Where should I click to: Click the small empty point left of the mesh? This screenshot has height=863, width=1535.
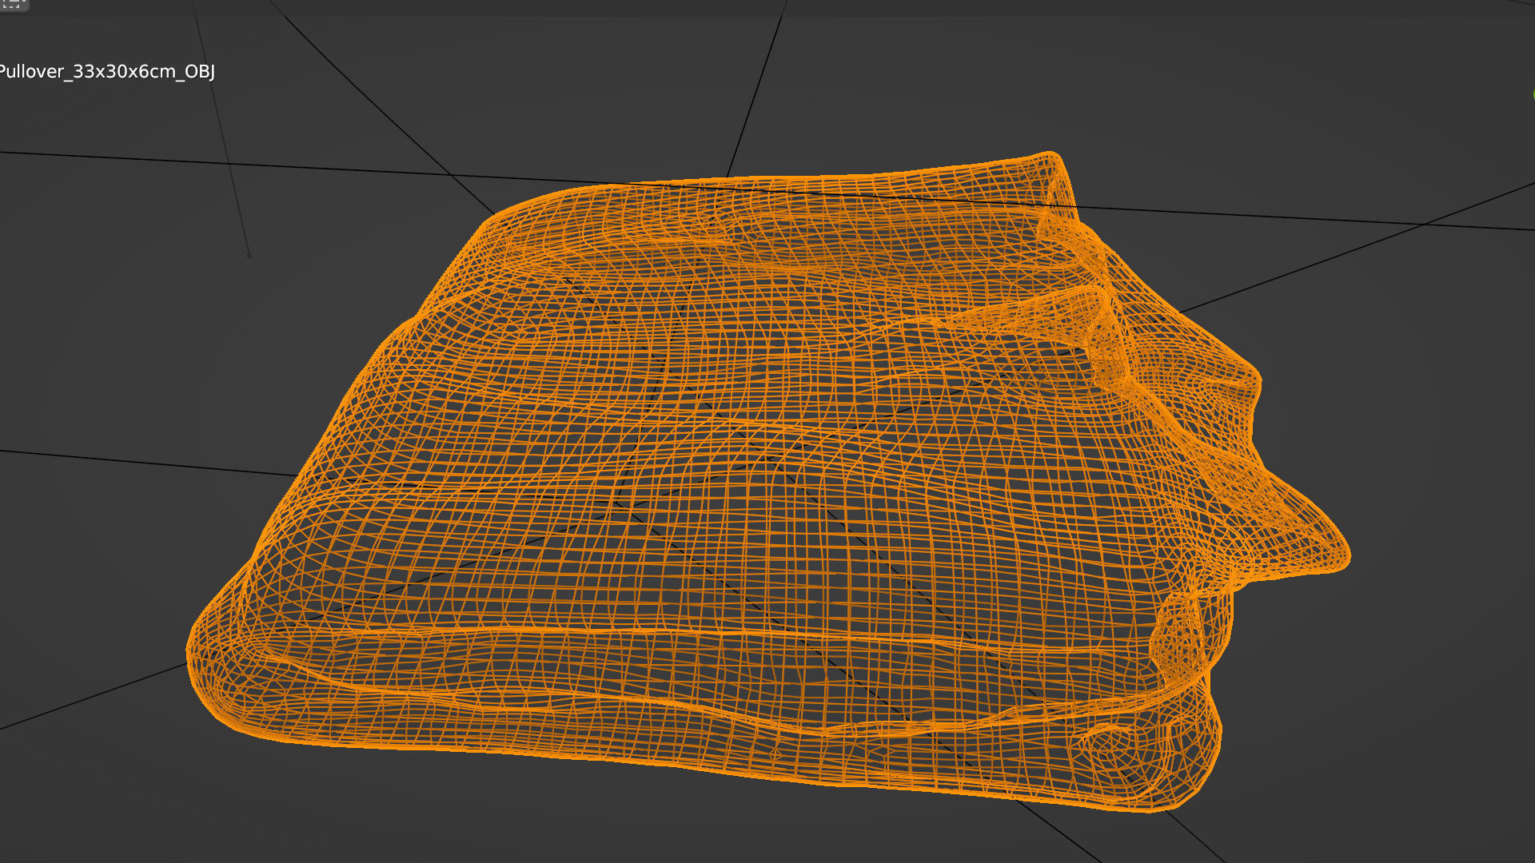click(249, 256)
